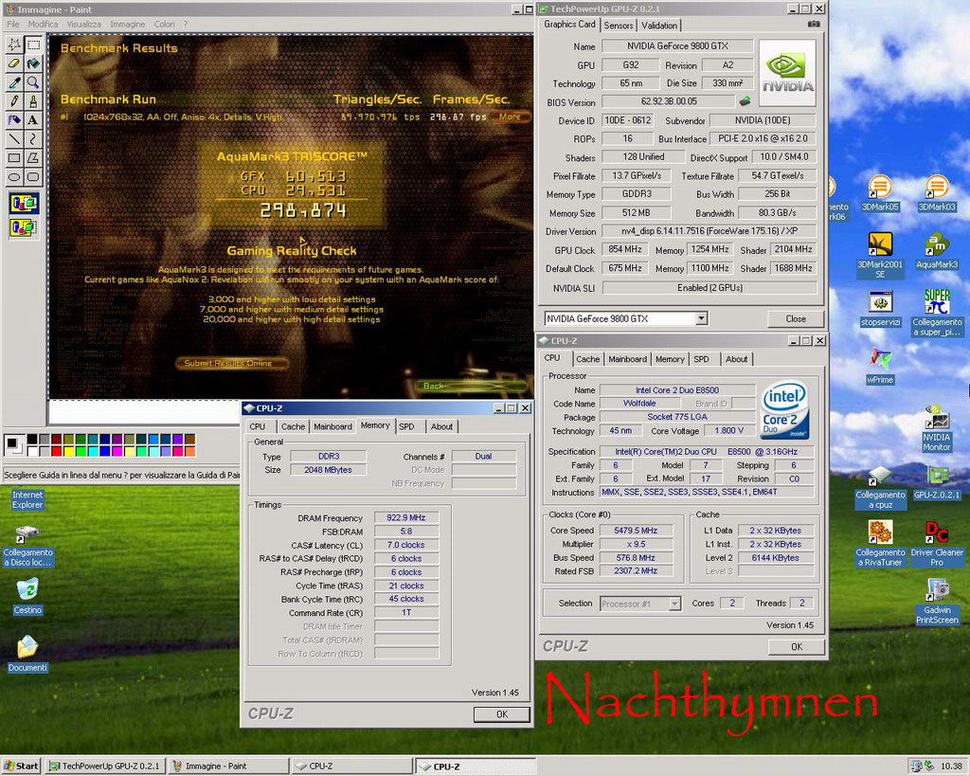This screenshot has height=776, width=970.
Task: Switch to the Validation tab in GPU-Z
Action: click(659, 26)
